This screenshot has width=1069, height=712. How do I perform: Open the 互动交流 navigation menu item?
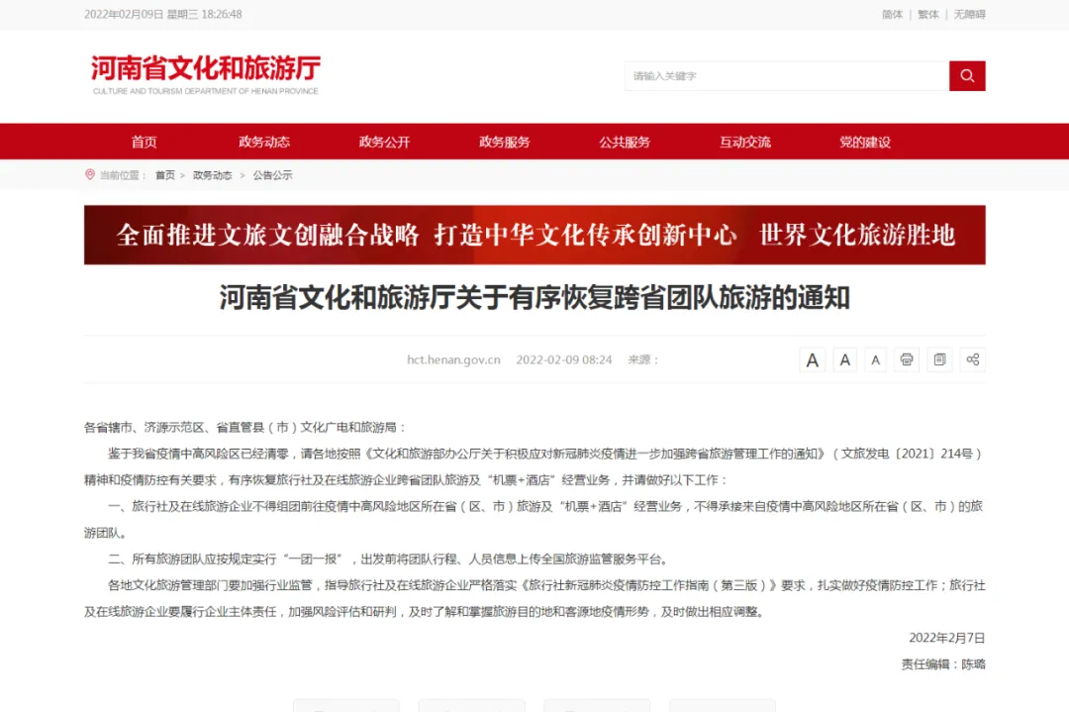(745, 142)
